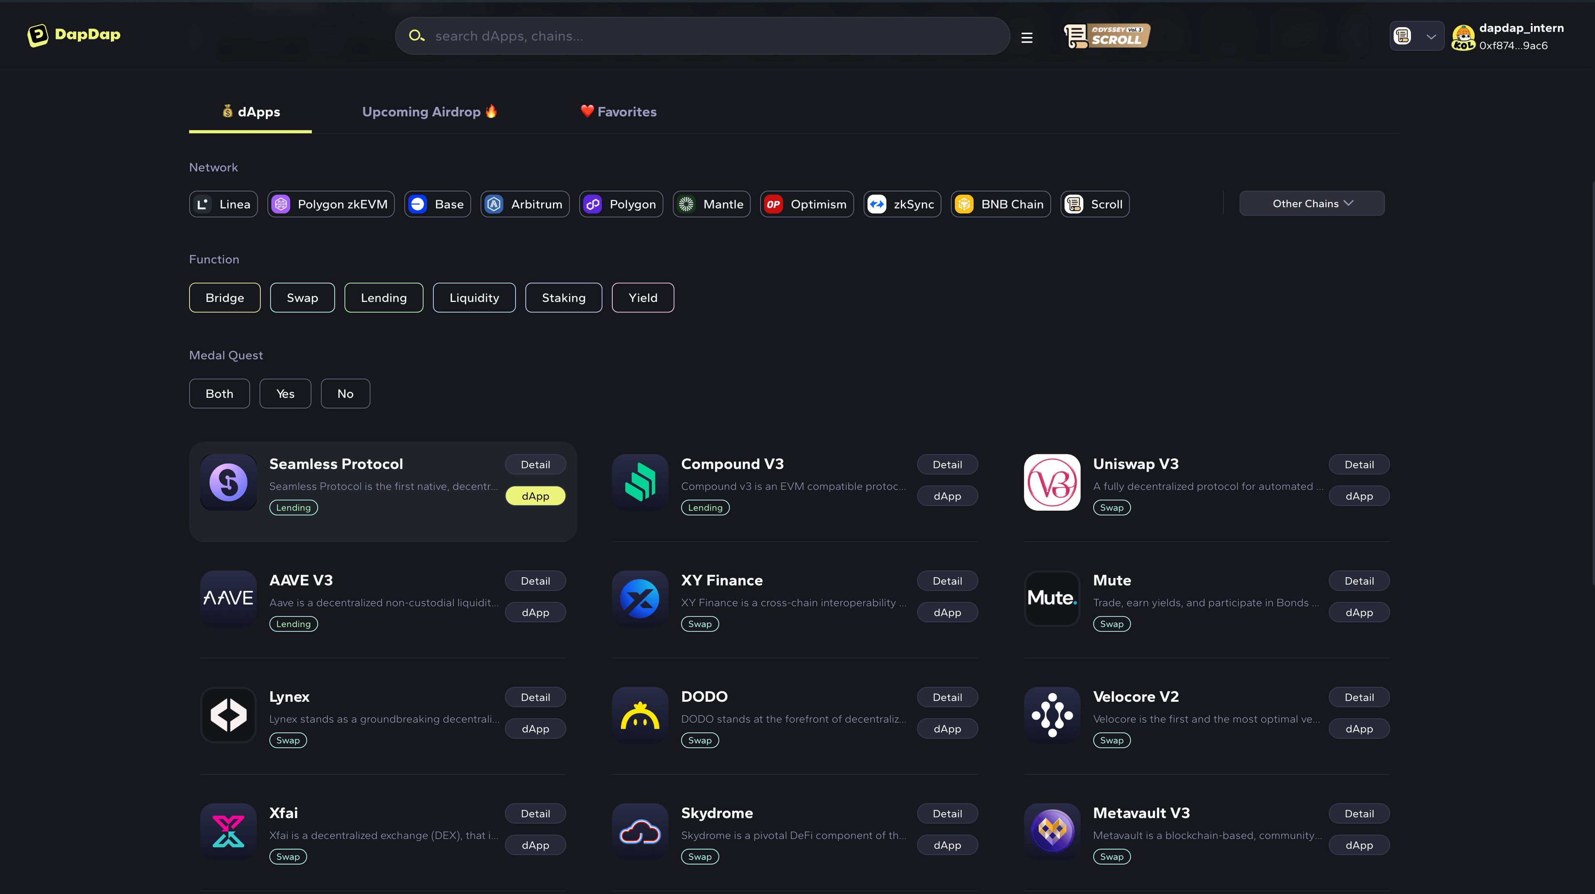Filter by Mantle network
This screenshot has height=894, width=1595.
(x=712, y=204)
